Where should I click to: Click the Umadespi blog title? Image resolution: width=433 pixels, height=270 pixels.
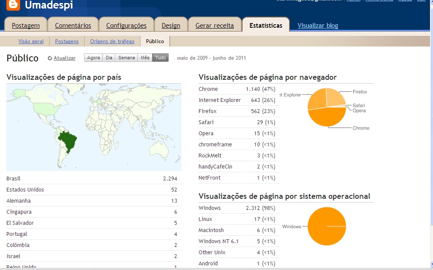pos(49,5)
